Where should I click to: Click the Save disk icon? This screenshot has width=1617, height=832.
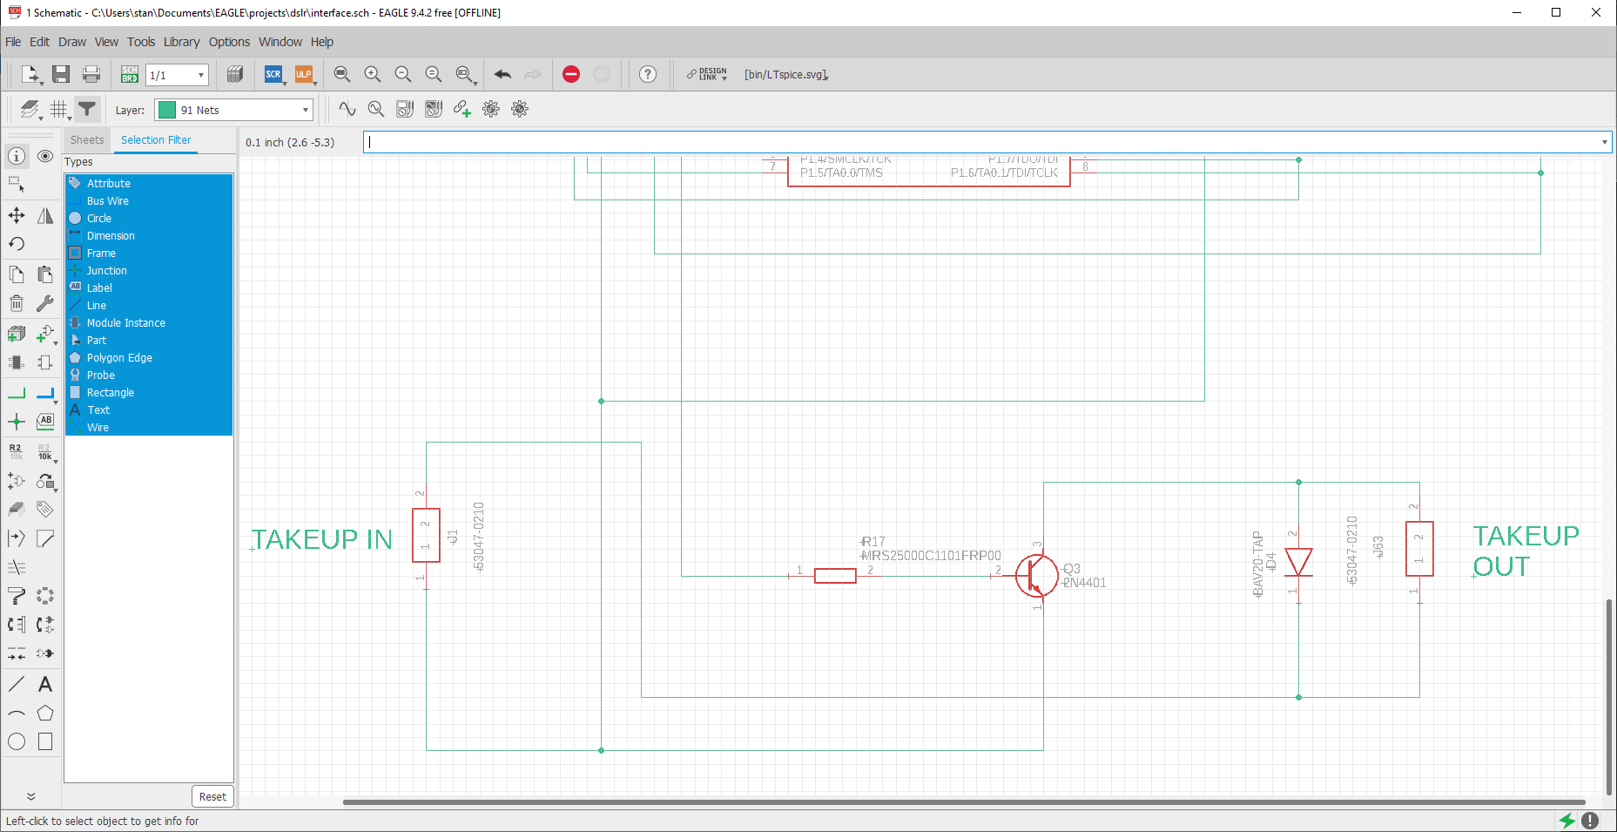coord(61,74)
